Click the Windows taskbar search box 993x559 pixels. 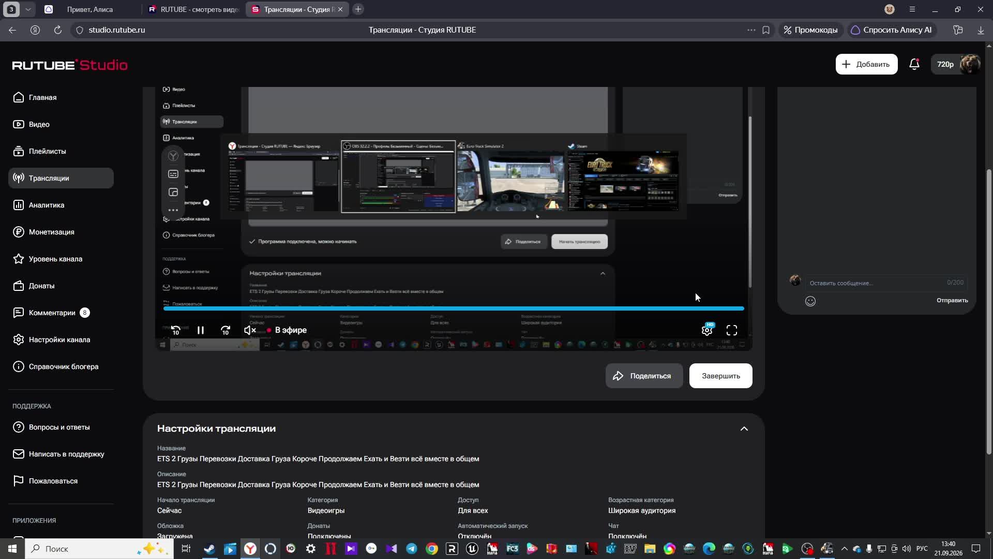point(99,549)
